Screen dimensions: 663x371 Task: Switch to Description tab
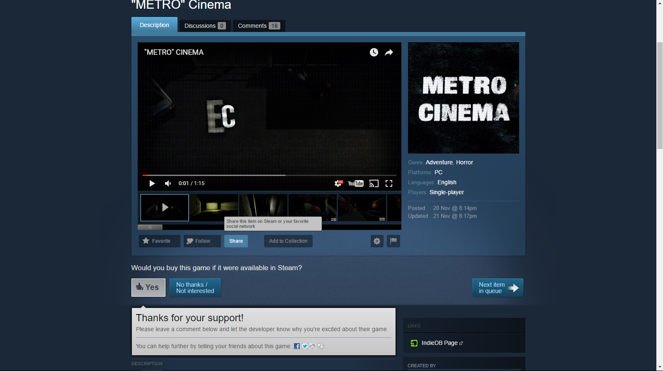(x=154, y=25)
